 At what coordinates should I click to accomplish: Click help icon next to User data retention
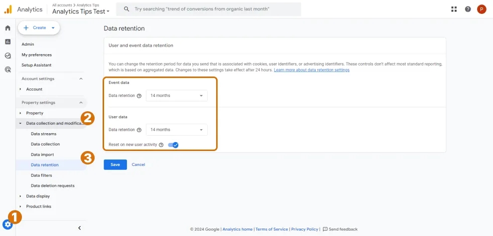(x=139, y=130)
